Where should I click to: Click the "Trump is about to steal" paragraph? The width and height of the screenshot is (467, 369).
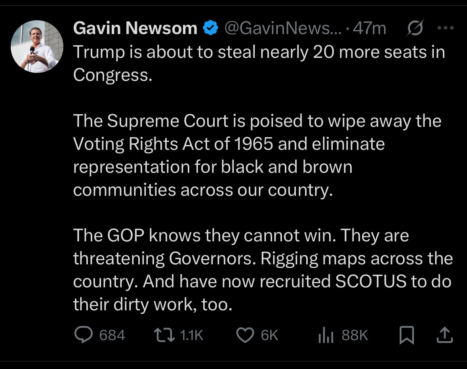(259, 63)
